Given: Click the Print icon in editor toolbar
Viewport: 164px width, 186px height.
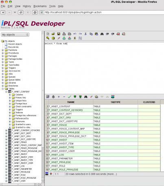Looking at the screenshot, I should (x=64, y=34).
